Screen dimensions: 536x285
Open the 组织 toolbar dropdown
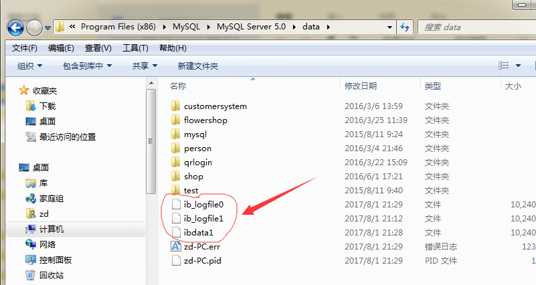(x=29, y=66)
